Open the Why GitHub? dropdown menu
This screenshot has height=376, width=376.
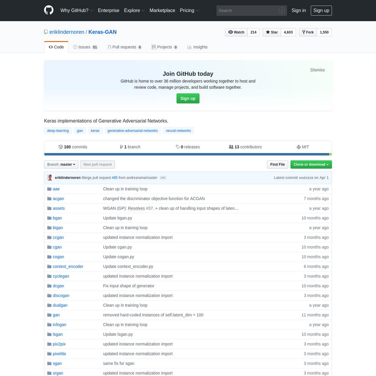(x=77, y=10)
